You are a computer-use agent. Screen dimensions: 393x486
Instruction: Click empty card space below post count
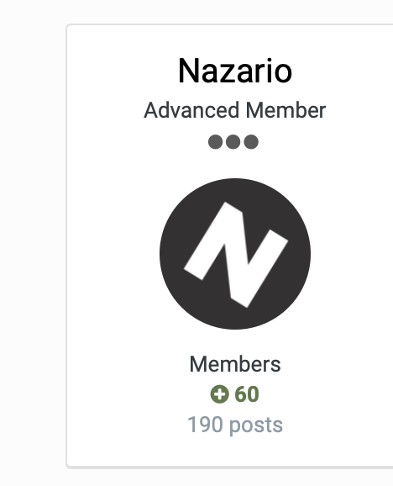pyautogui.click(x=235, y=451)
